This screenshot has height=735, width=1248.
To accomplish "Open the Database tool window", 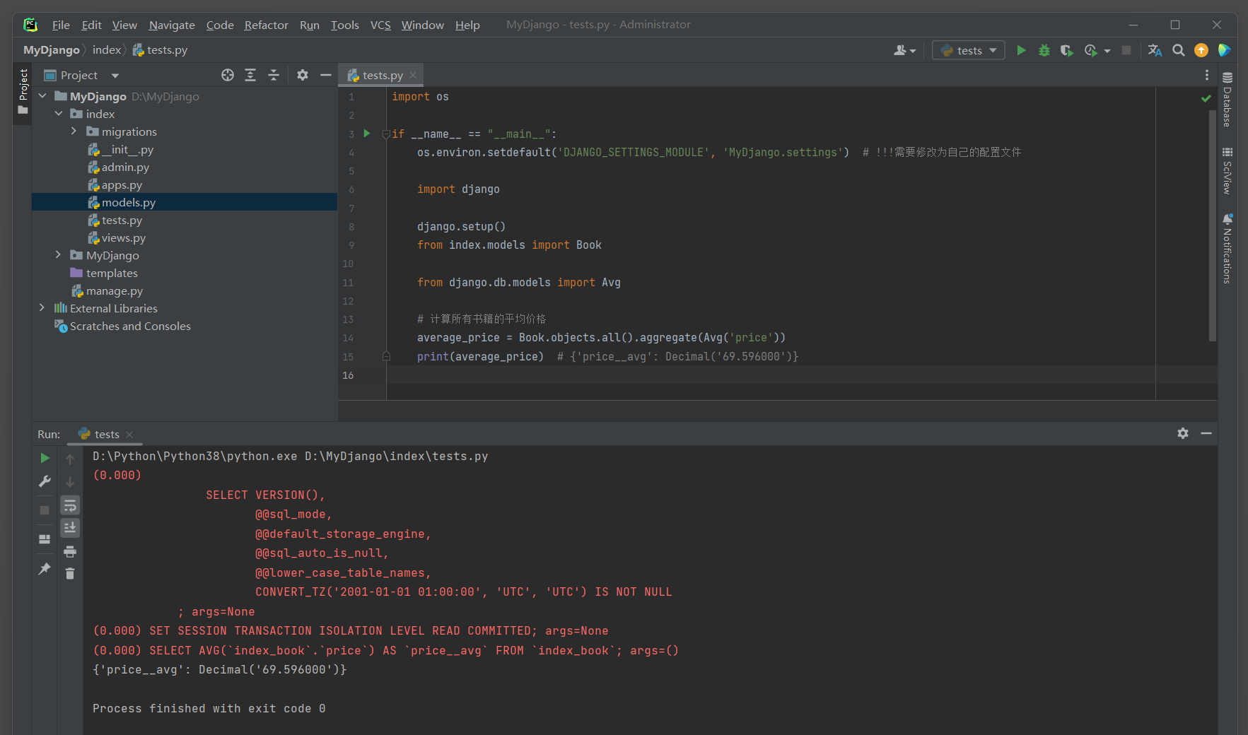I will [x=1227, y=99].
